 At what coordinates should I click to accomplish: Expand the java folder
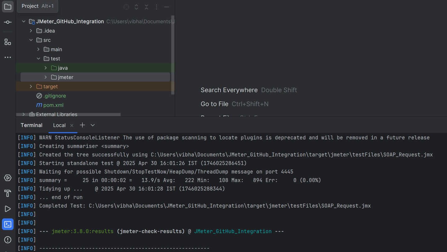point(46,68)
